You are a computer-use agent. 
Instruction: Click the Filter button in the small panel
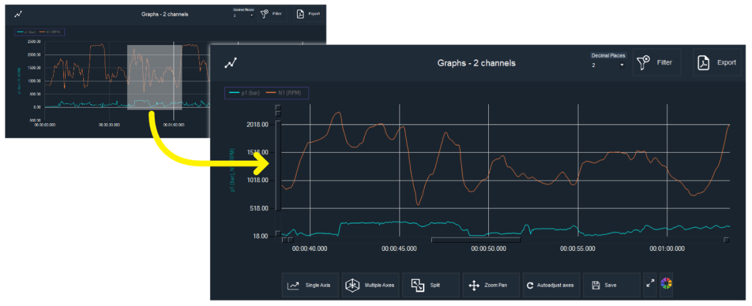272,14
